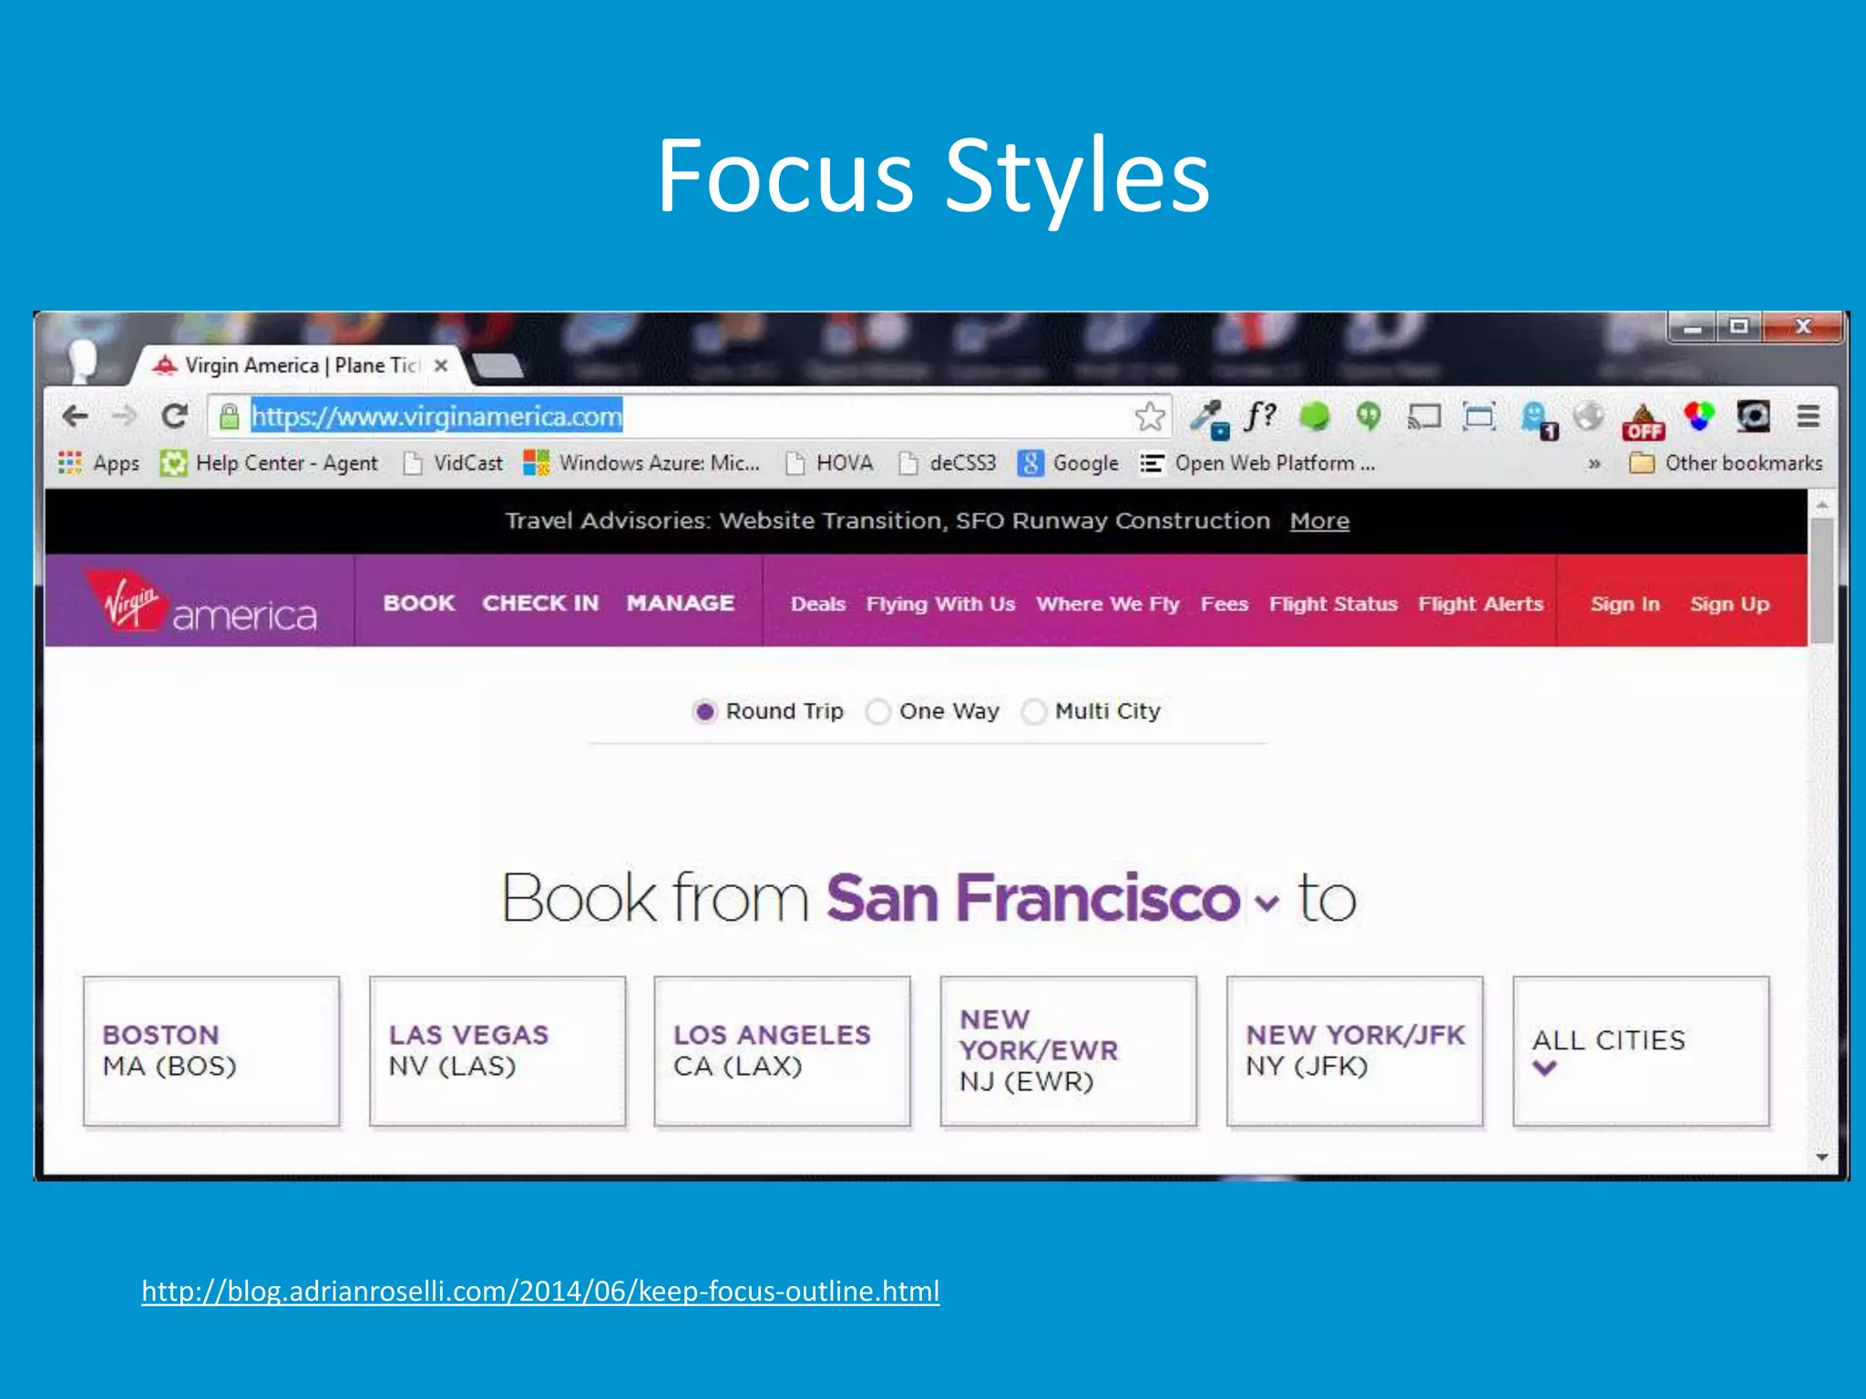Click the Sign In link
Image resolution: width=1866 pixels, height=1399 pixels.
pos(1625,604)
